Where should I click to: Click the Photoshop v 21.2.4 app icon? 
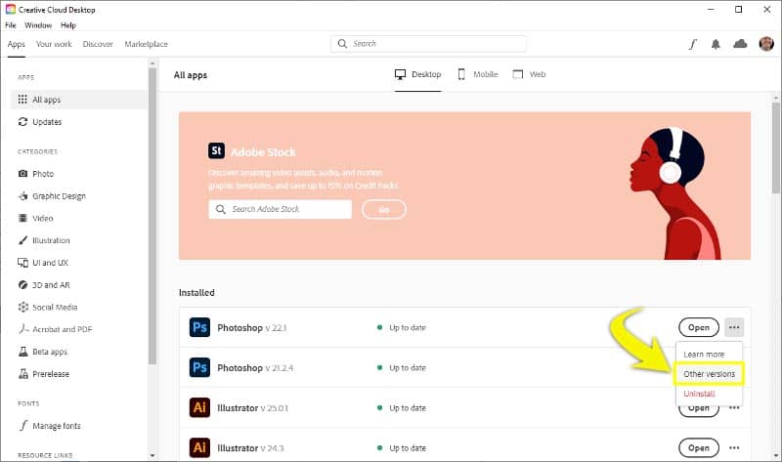pos(199,368)
